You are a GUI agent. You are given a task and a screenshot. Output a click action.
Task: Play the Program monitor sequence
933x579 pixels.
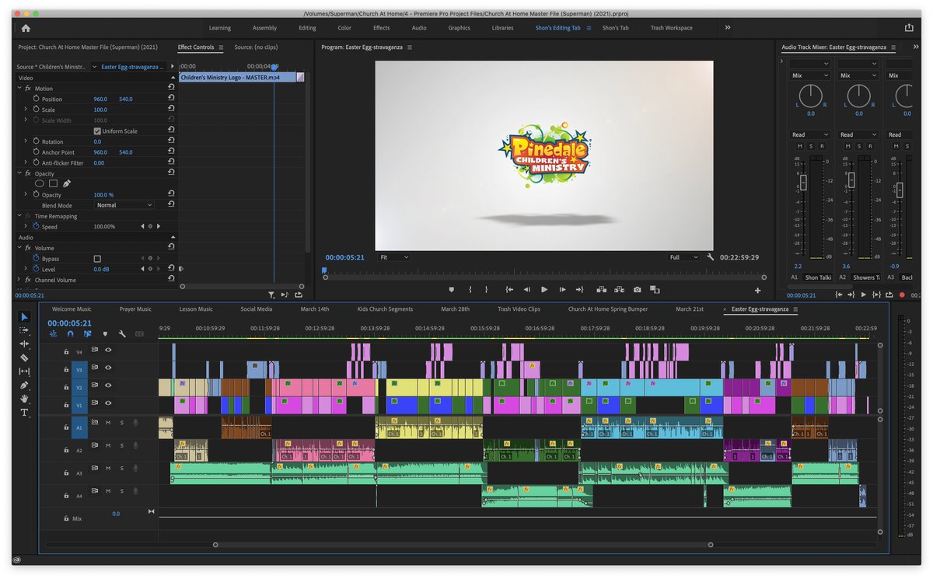543,289
